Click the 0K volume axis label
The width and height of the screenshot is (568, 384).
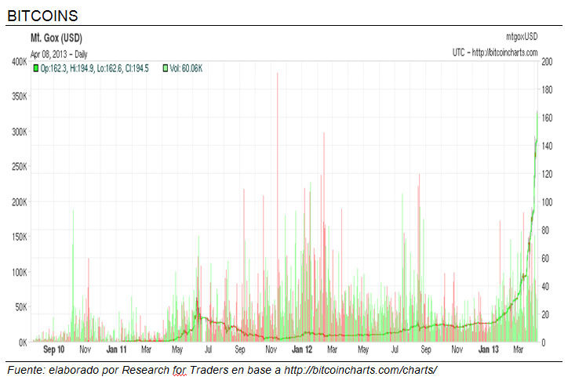coord(23,342)
